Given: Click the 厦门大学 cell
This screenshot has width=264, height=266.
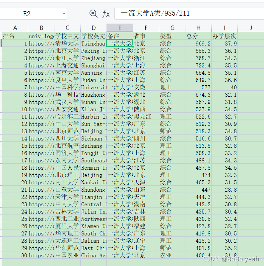Looking at the screenshot, I should (x=67, y=226).
